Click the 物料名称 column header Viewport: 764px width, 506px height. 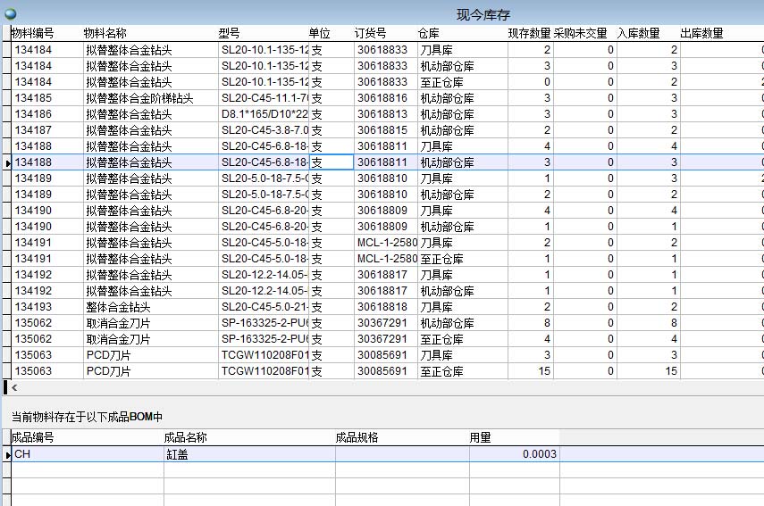pyautogui.click(x=105, y=33)
